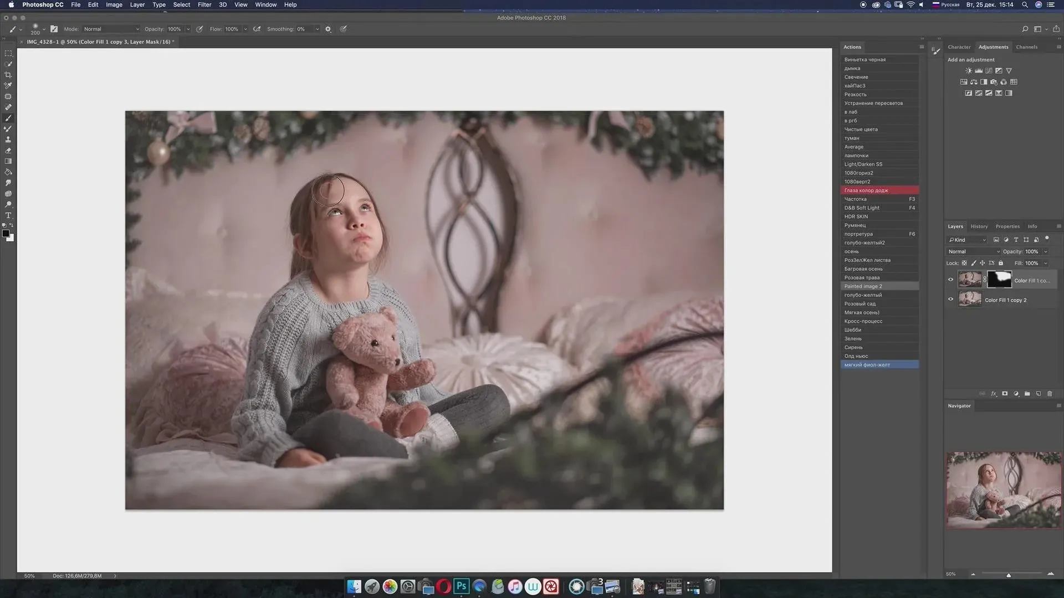Select the Horizontal Type tool
This screenshot has height=598, width=1064.
[x=8, y=215]
